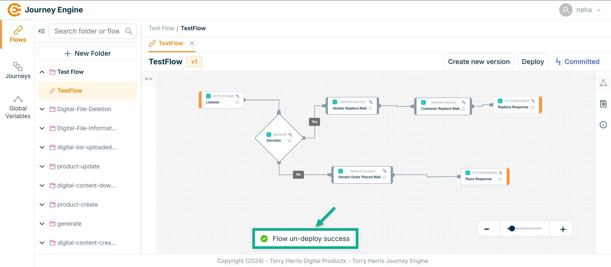Viewport: 611px width, 267px height.
Task: Click the Deploy button
Action: [533, 62]
